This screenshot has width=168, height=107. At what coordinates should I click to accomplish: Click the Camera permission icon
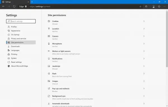(x=49, y=36)
